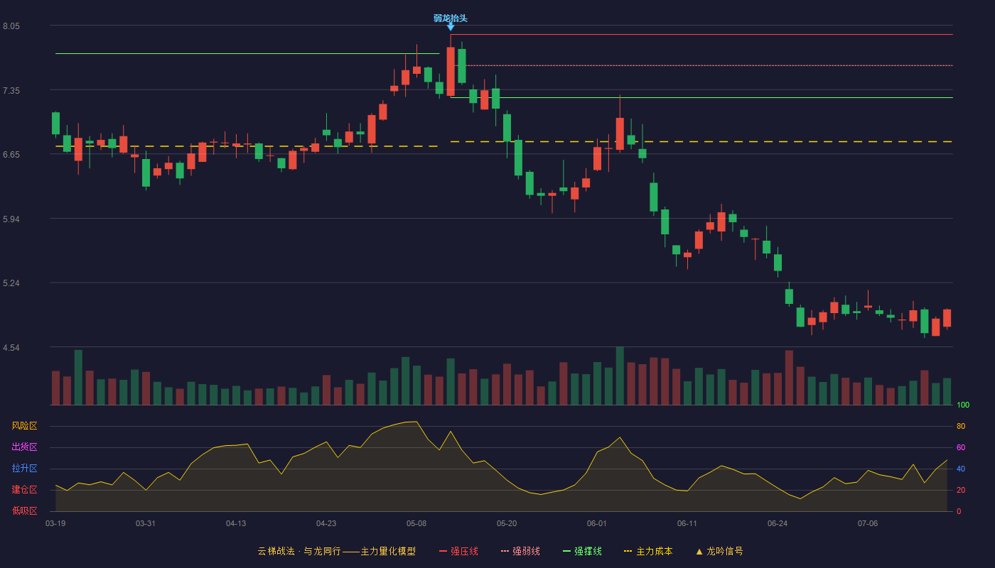Click the 建仓区 zone label
The height and width of the screenshot is (568, 995).
pyautogui.click(x=24, y=490)
